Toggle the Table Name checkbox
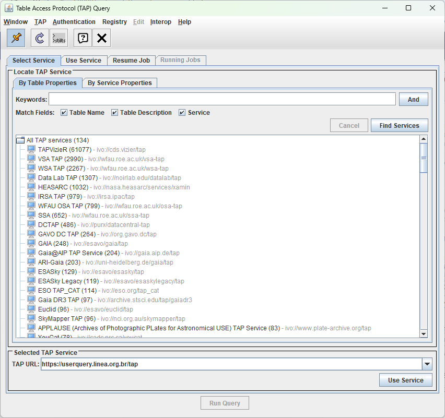Viewport: 445px width, 418px height. (64, 113)
